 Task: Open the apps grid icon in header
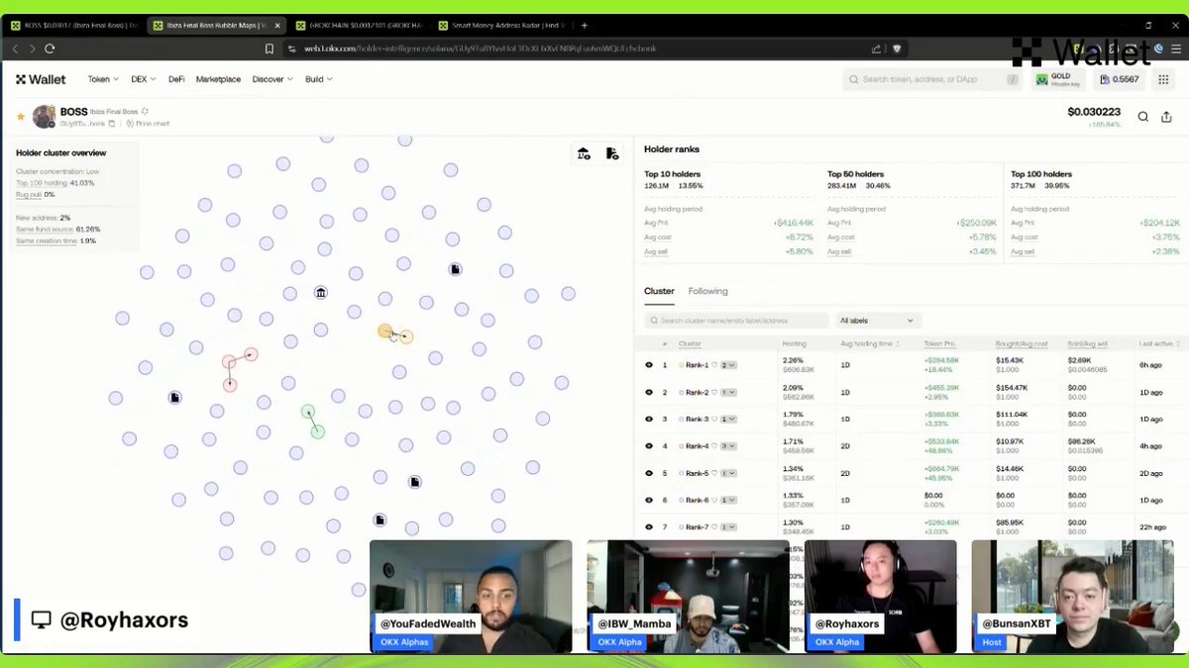1163,79
